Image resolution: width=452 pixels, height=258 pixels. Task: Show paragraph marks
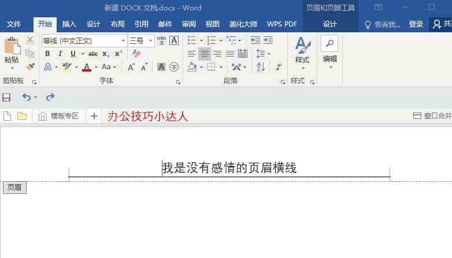[x=279, y=68]
